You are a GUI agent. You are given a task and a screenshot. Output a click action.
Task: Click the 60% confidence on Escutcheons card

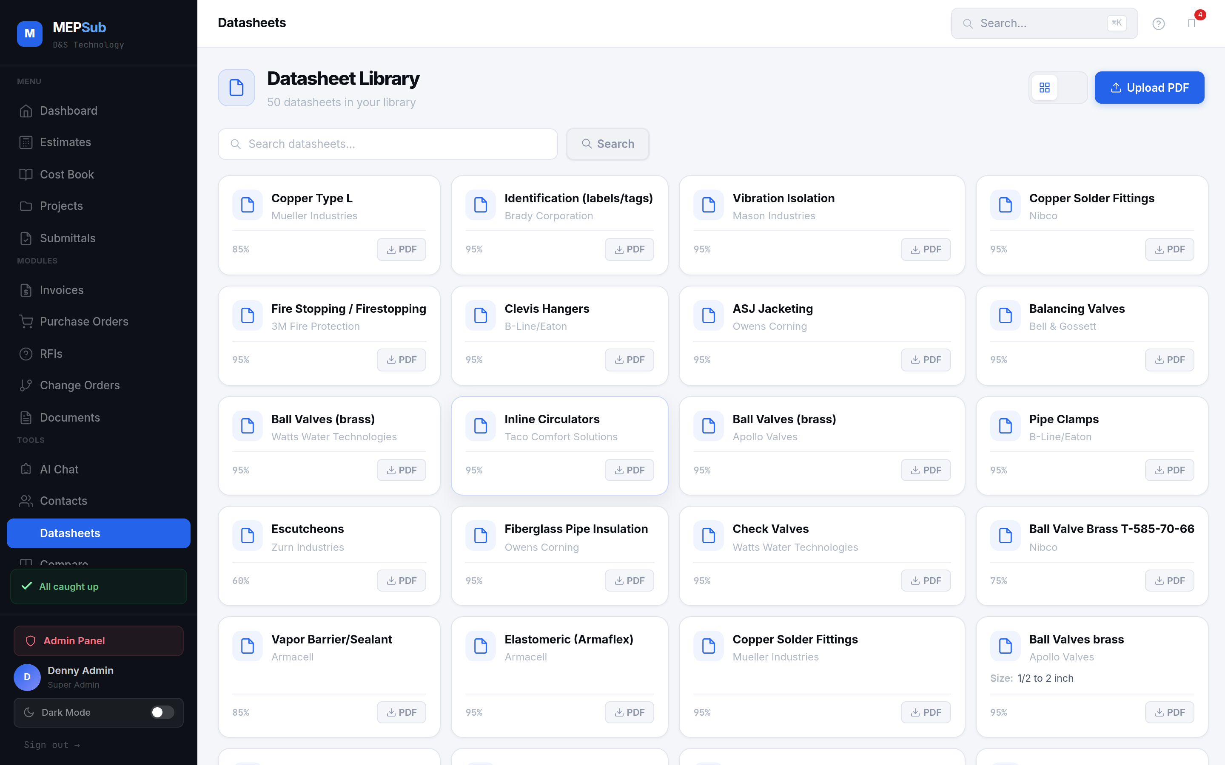241,581
